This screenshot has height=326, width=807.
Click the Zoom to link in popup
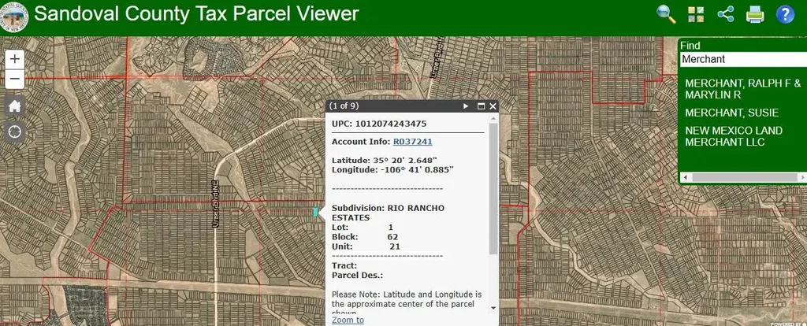click(x=348, y=320)
